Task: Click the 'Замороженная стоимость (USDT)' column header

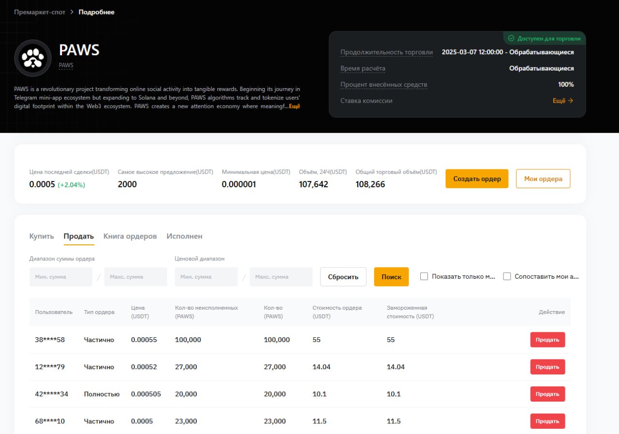Action: [410, 312]
